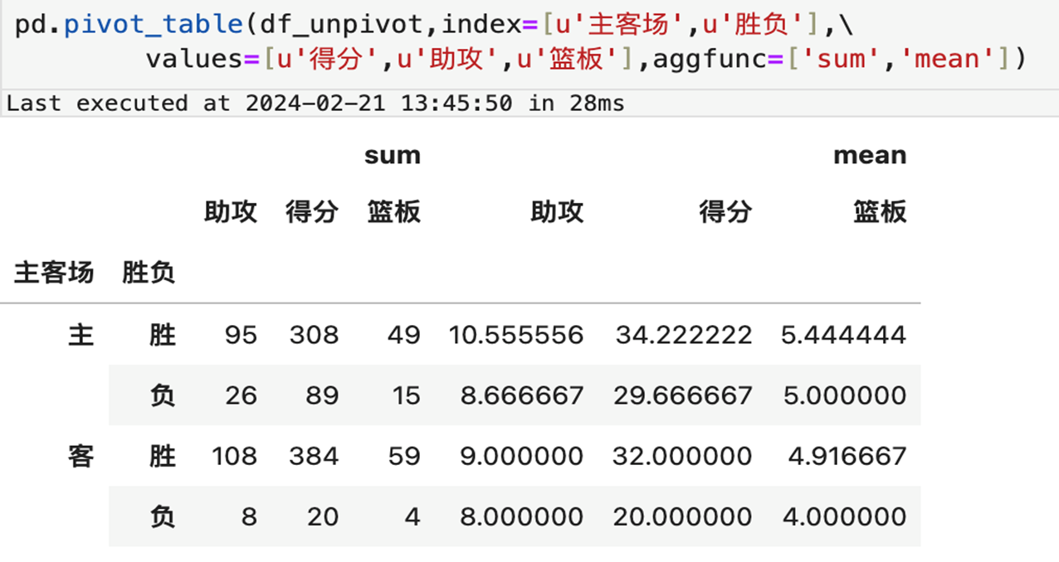Click the 篮板 header under mean
Screen dimensions: 1059x562
click(880, 212)
